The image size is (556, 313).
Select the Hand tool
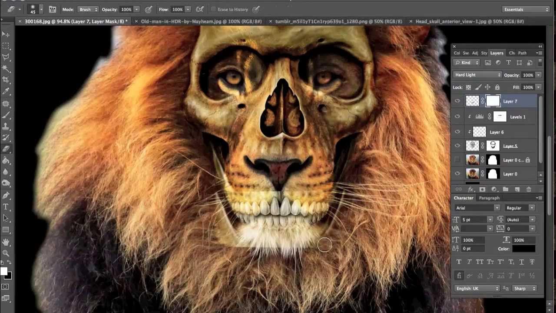(6, 242)
